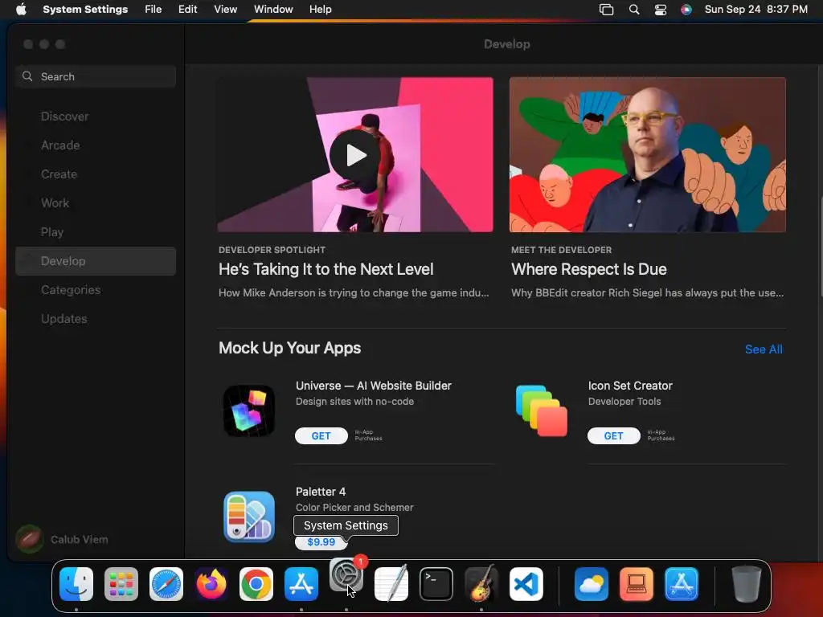Launch Safari from the Dock

pyautogui.click(x=166, y=584)
